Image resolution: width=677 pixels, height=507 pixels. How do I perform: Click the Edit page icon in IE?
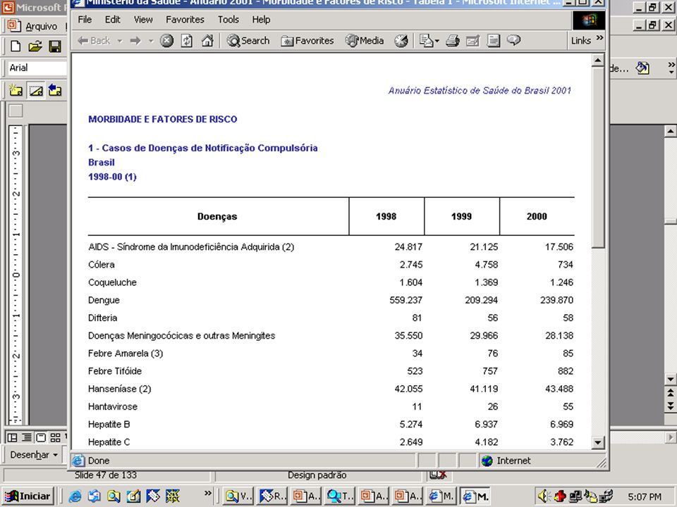click(472, 41)
